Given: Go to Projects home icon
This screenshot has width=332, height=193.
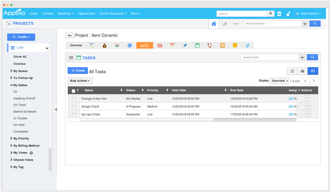Looking at the screenshot, I should pos(214,24).
